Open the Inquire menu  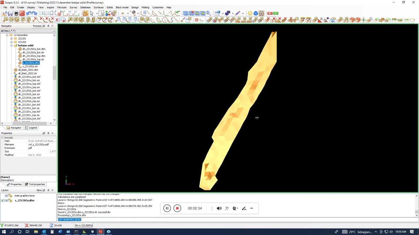tap(50, 8)
